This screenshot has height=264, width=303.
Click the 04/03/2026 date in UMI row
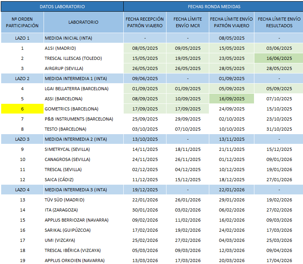click(x=231, y=240)
